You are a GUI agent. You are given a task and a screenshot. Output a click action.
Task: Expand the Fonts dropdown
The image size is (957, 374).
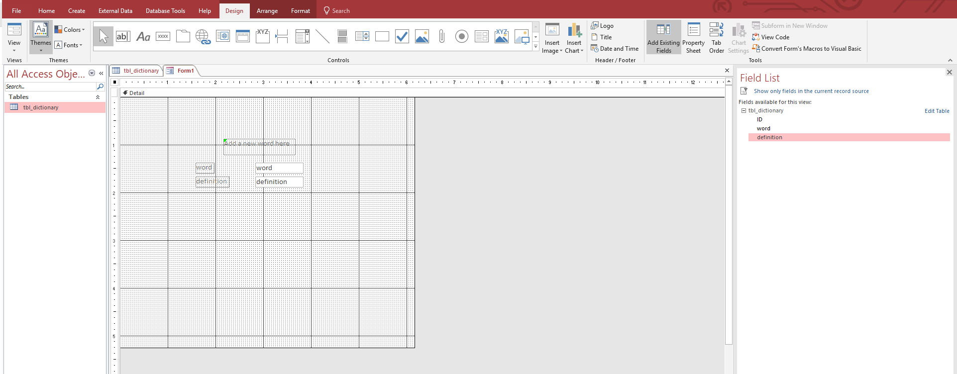click(69, 45)
